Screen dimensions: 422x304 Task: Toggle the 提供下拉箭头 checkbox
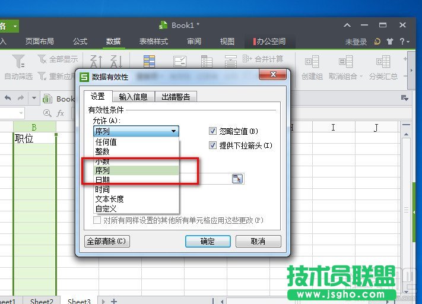[212, 145]
